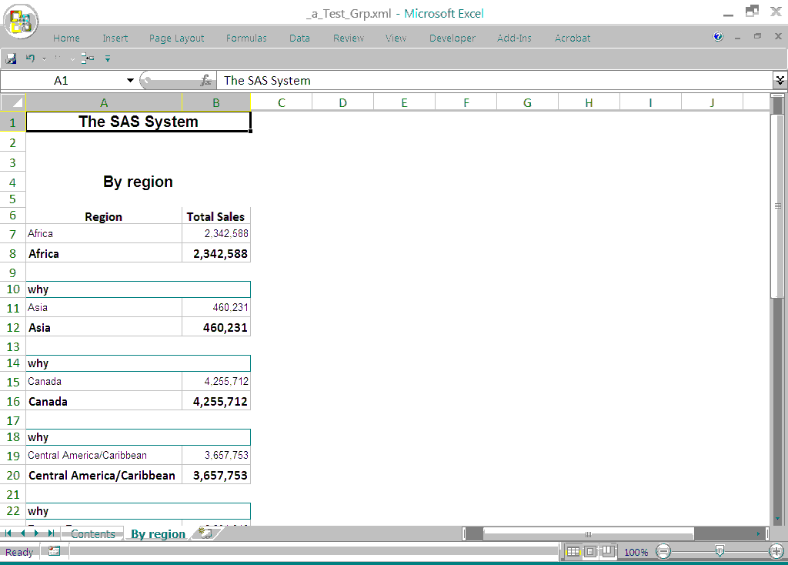Image resolution: width=788 pixels, height=565 pixels.
Task: Open the Name Box dropdown arrow
Action: pos(130,80)
